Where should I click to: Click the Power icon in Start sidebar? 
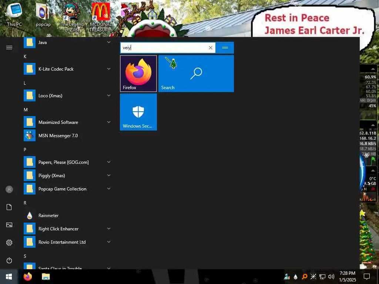pos(9,260)
